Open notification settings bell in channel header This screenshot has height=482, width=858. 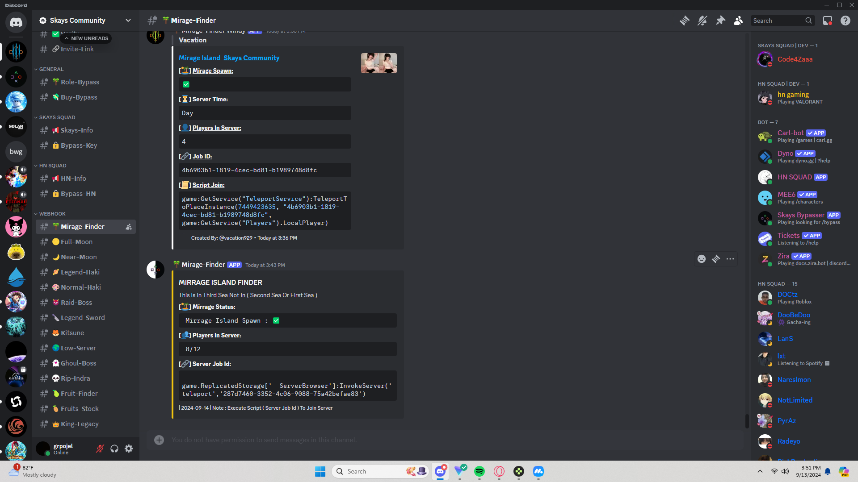point(702,21)
